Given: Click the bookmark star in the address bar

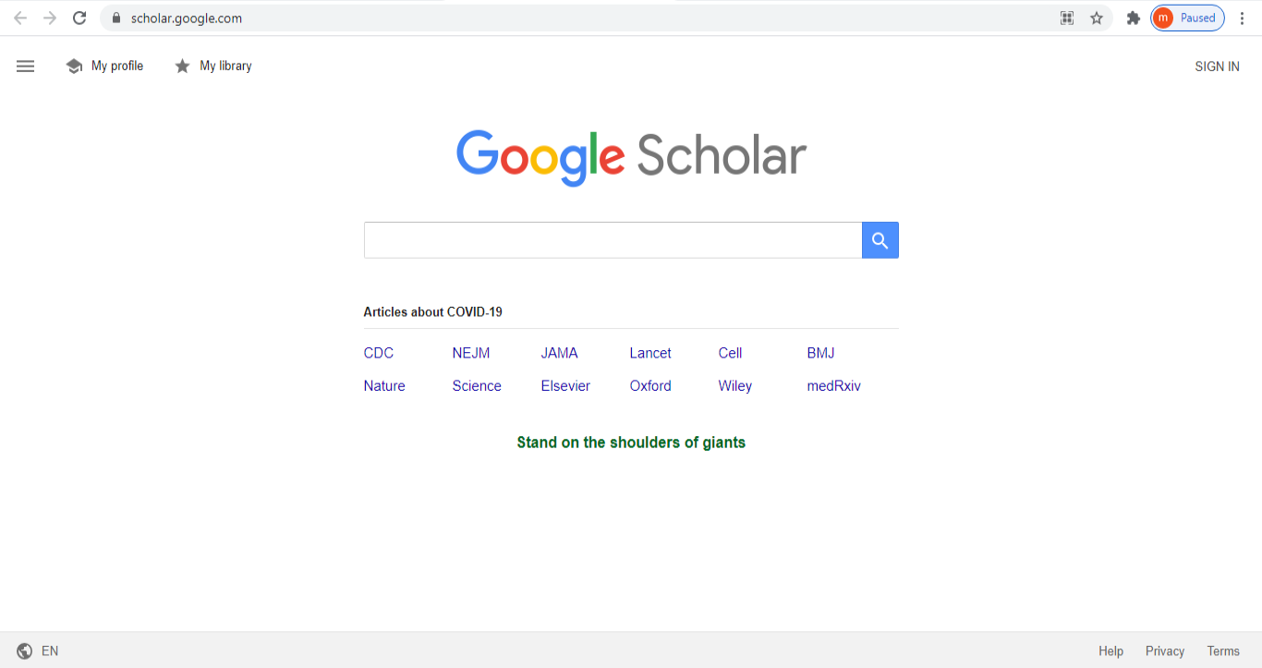Looking at the screenshot, I should (1096, 17).
